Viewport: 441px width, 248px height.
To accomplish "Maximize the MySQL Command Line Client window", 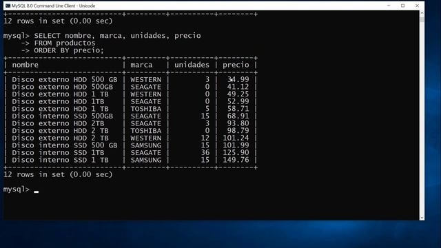I will [402, 6].
